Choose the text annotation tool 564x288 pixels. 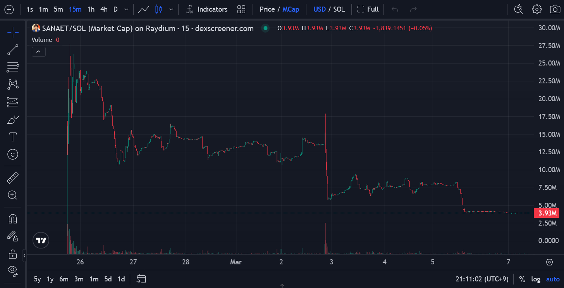pyautogui.click(x=13, y=137)
